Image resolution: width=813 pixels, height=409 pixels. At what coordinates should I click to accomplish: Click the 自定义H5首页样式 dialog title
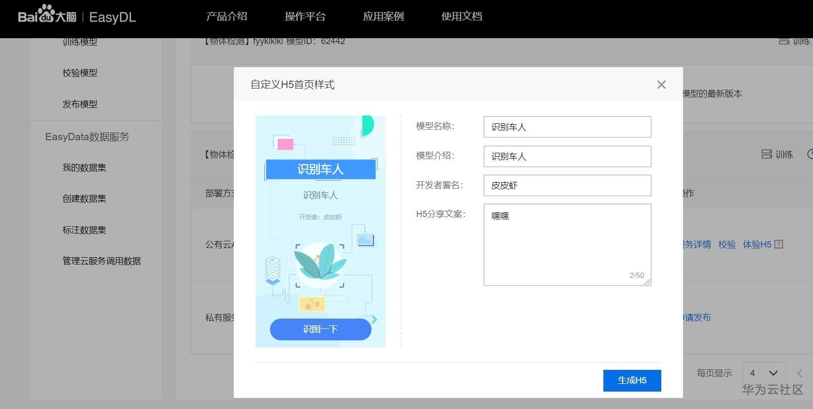pos(292,85)
